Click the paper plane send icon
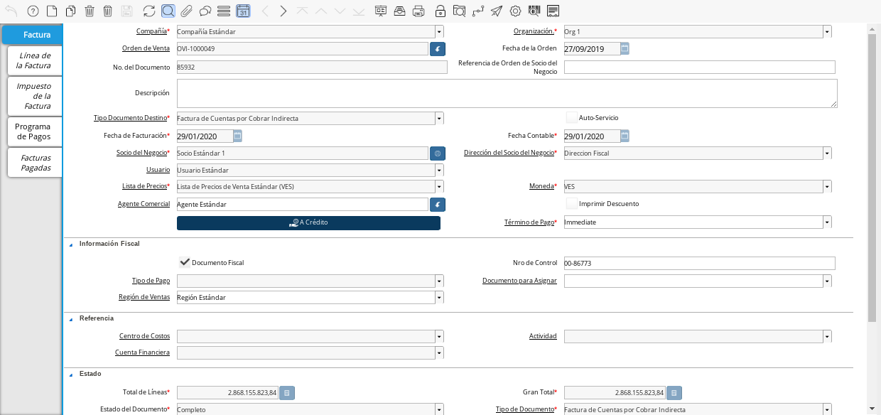The width and height of the screenshot is (881, 415). click(x=496, y=11)
